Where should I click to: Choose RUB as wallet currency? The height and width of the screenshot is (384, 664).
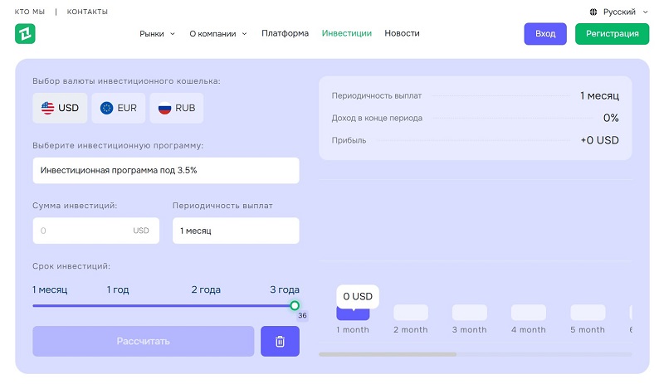click(x=176, y=108)
